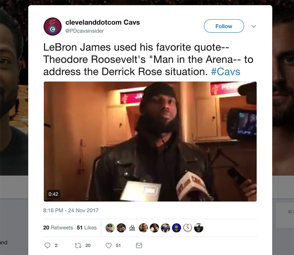The height and width of the screenshot is (255, 294).
Task: Click the envelope direct message icon
Action: [139, 246]
